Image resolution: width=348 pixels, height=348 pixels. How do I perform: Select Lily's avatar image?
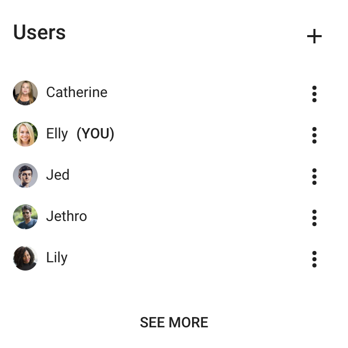pyautogui.click(x=25, y=258)
